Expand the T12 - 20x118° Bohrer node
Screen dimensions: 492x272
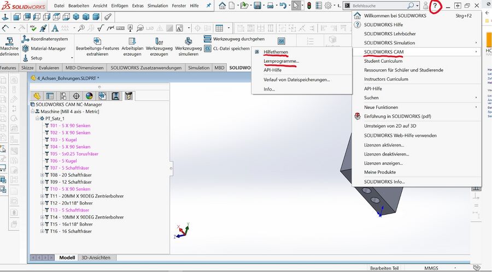tap(43, 203)
